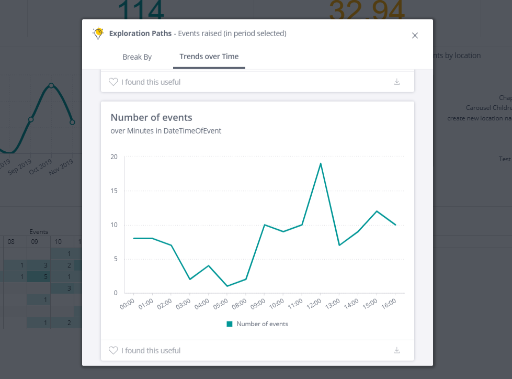Click the Nov 2019 point in background chart

73,122
